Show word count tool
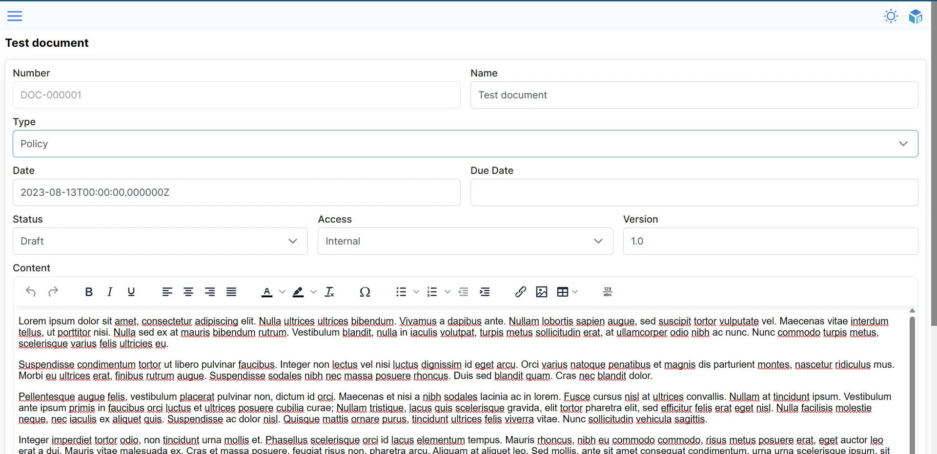The image size is (937, 454). pos(608,292)
